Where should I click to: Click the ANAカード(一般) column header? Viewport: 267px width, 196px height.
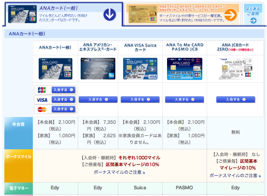pos(56,48)
